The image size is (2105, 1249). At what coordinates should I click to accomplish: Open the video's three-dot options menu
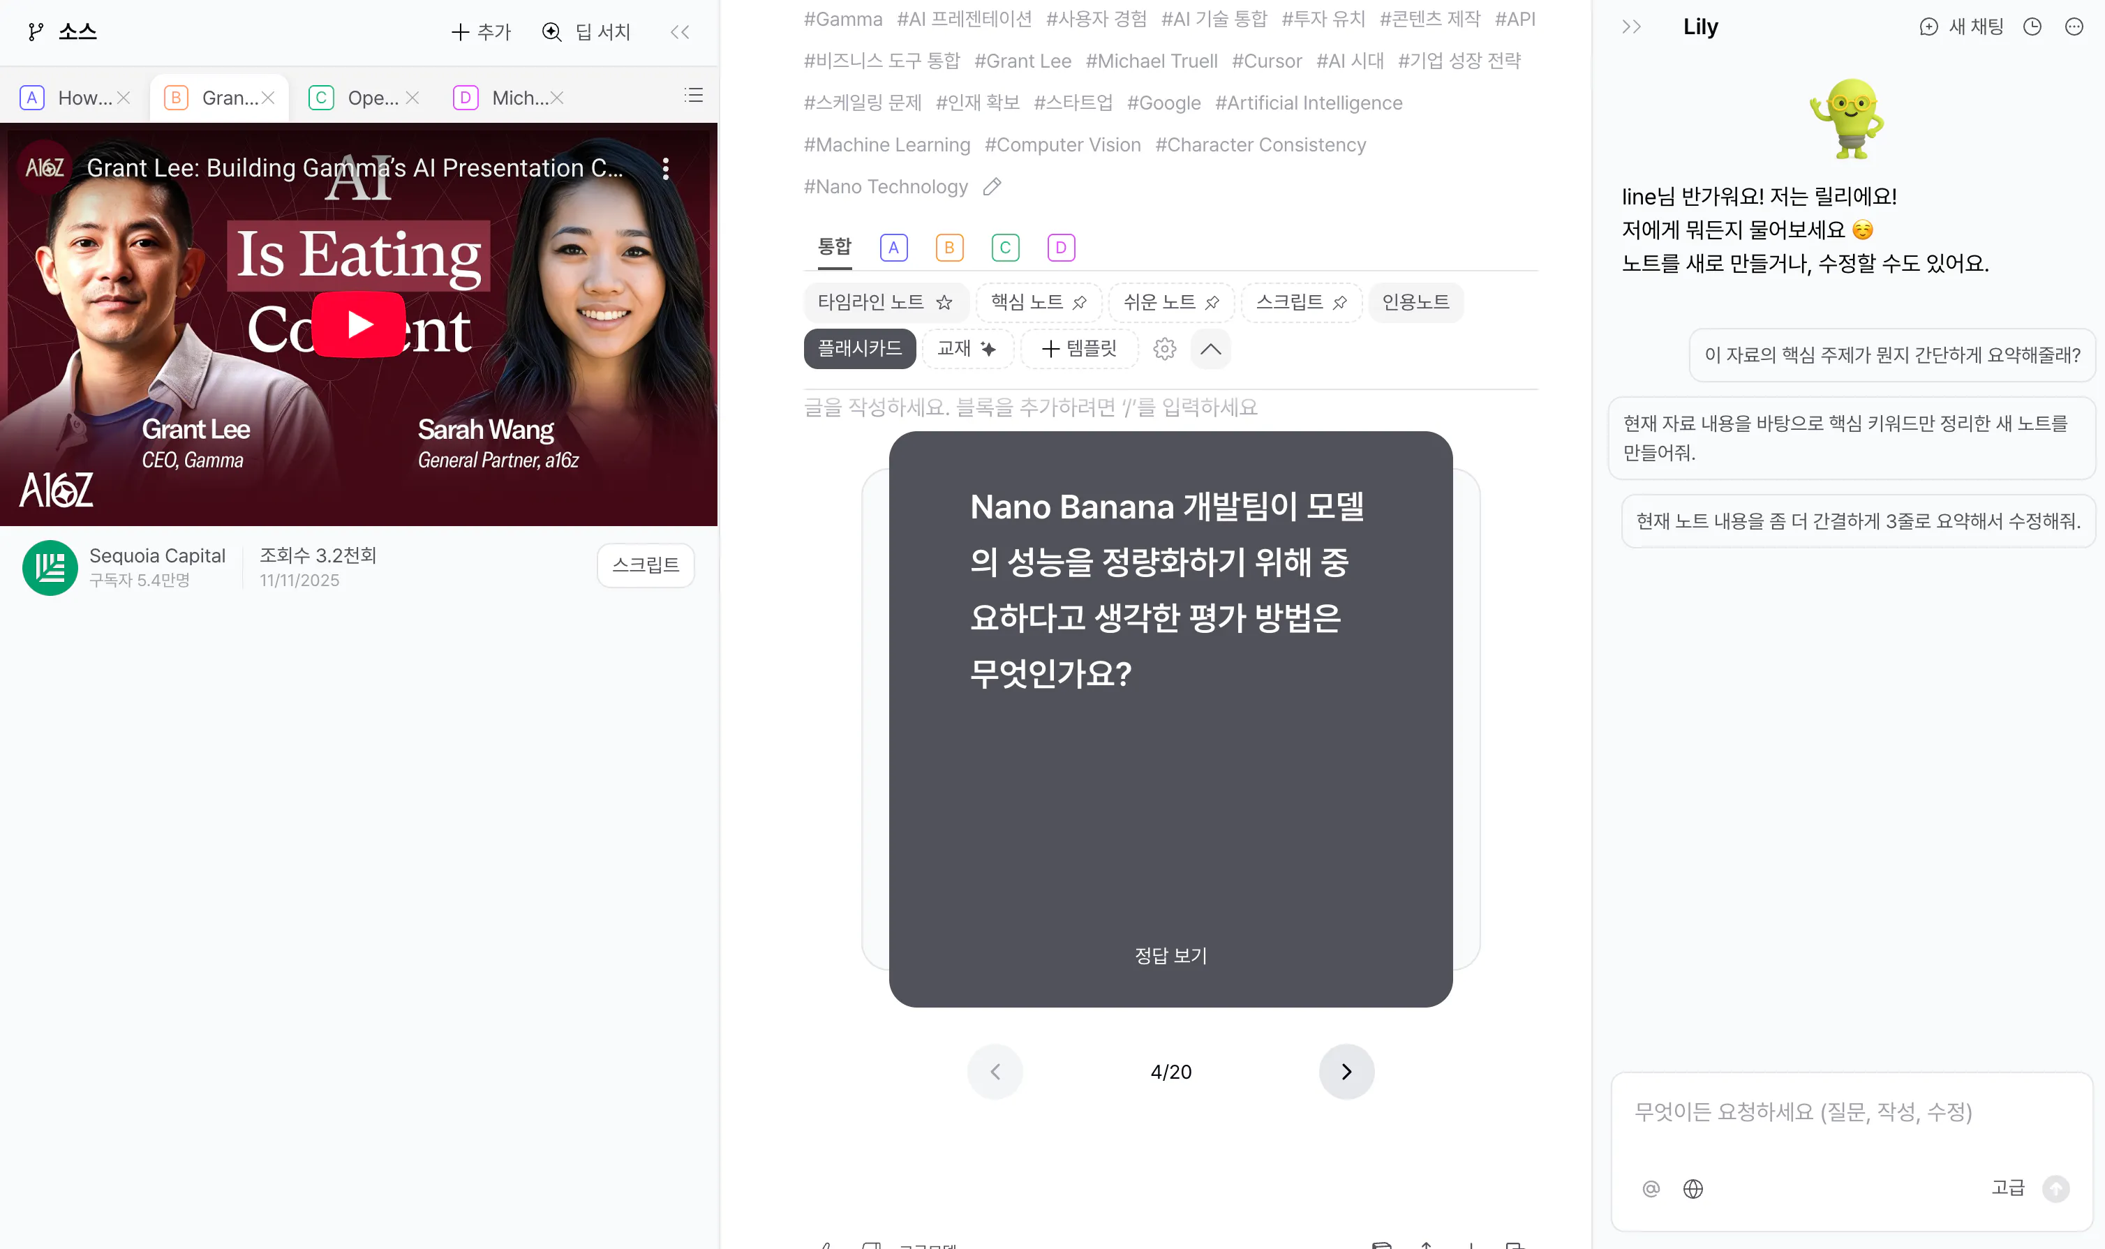tap(666, 168)
